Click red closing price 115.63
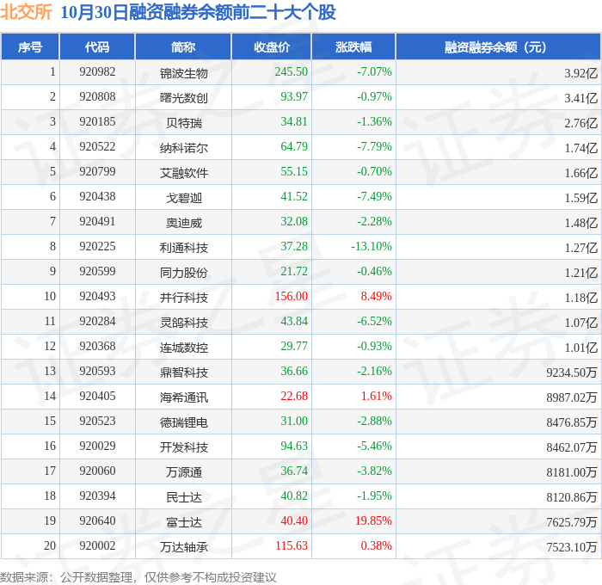This screenshot has height=585, width=602. point(291,546)
